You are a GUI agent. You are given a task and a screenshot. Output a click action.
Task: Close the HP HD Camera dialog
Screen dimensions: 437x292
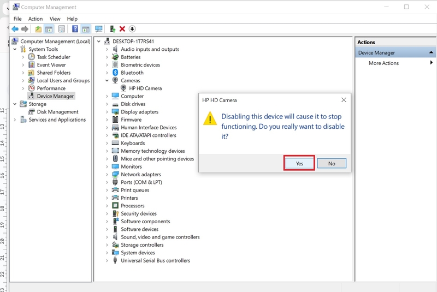344,100
